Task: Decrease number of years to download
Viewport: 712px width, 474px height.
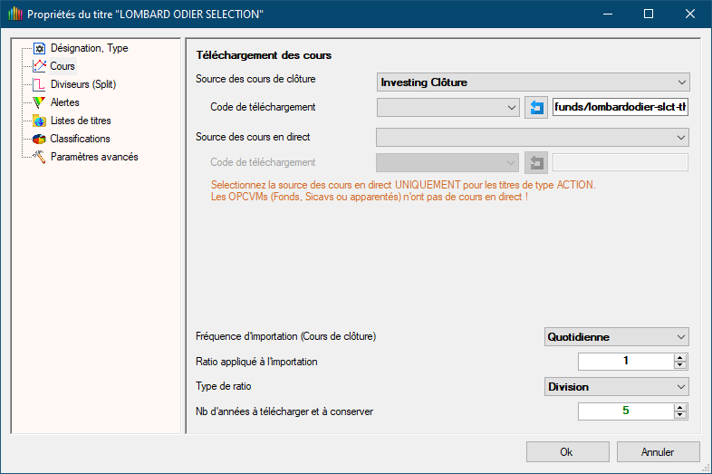Action: pyautogui.click(x=680, y=415)
